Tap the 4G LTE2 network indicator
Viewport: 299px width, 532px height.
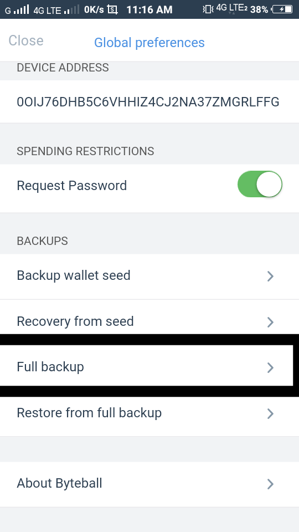231,8
